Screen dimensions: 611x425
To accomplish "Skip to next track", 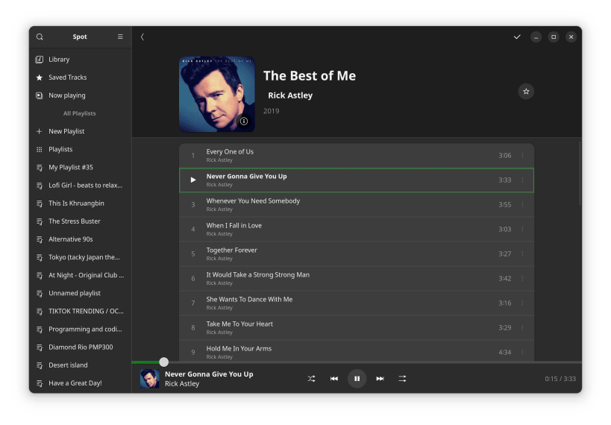I will click(380, 378).
